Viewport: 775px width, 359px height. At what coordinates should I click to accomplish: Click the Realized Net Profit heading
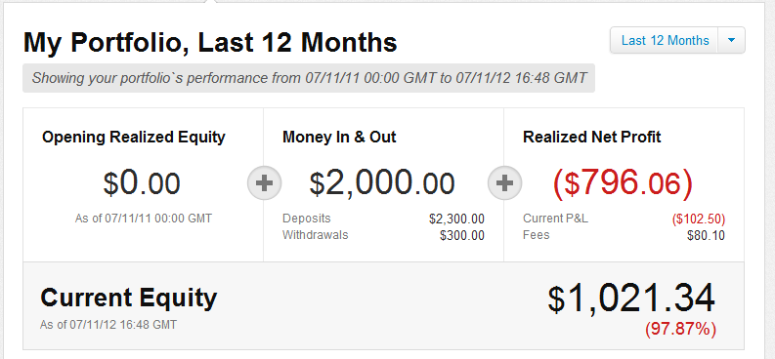(x=592, y=138)
